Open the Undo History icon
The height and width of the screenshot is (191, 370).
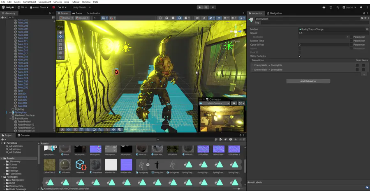(331, 7)
